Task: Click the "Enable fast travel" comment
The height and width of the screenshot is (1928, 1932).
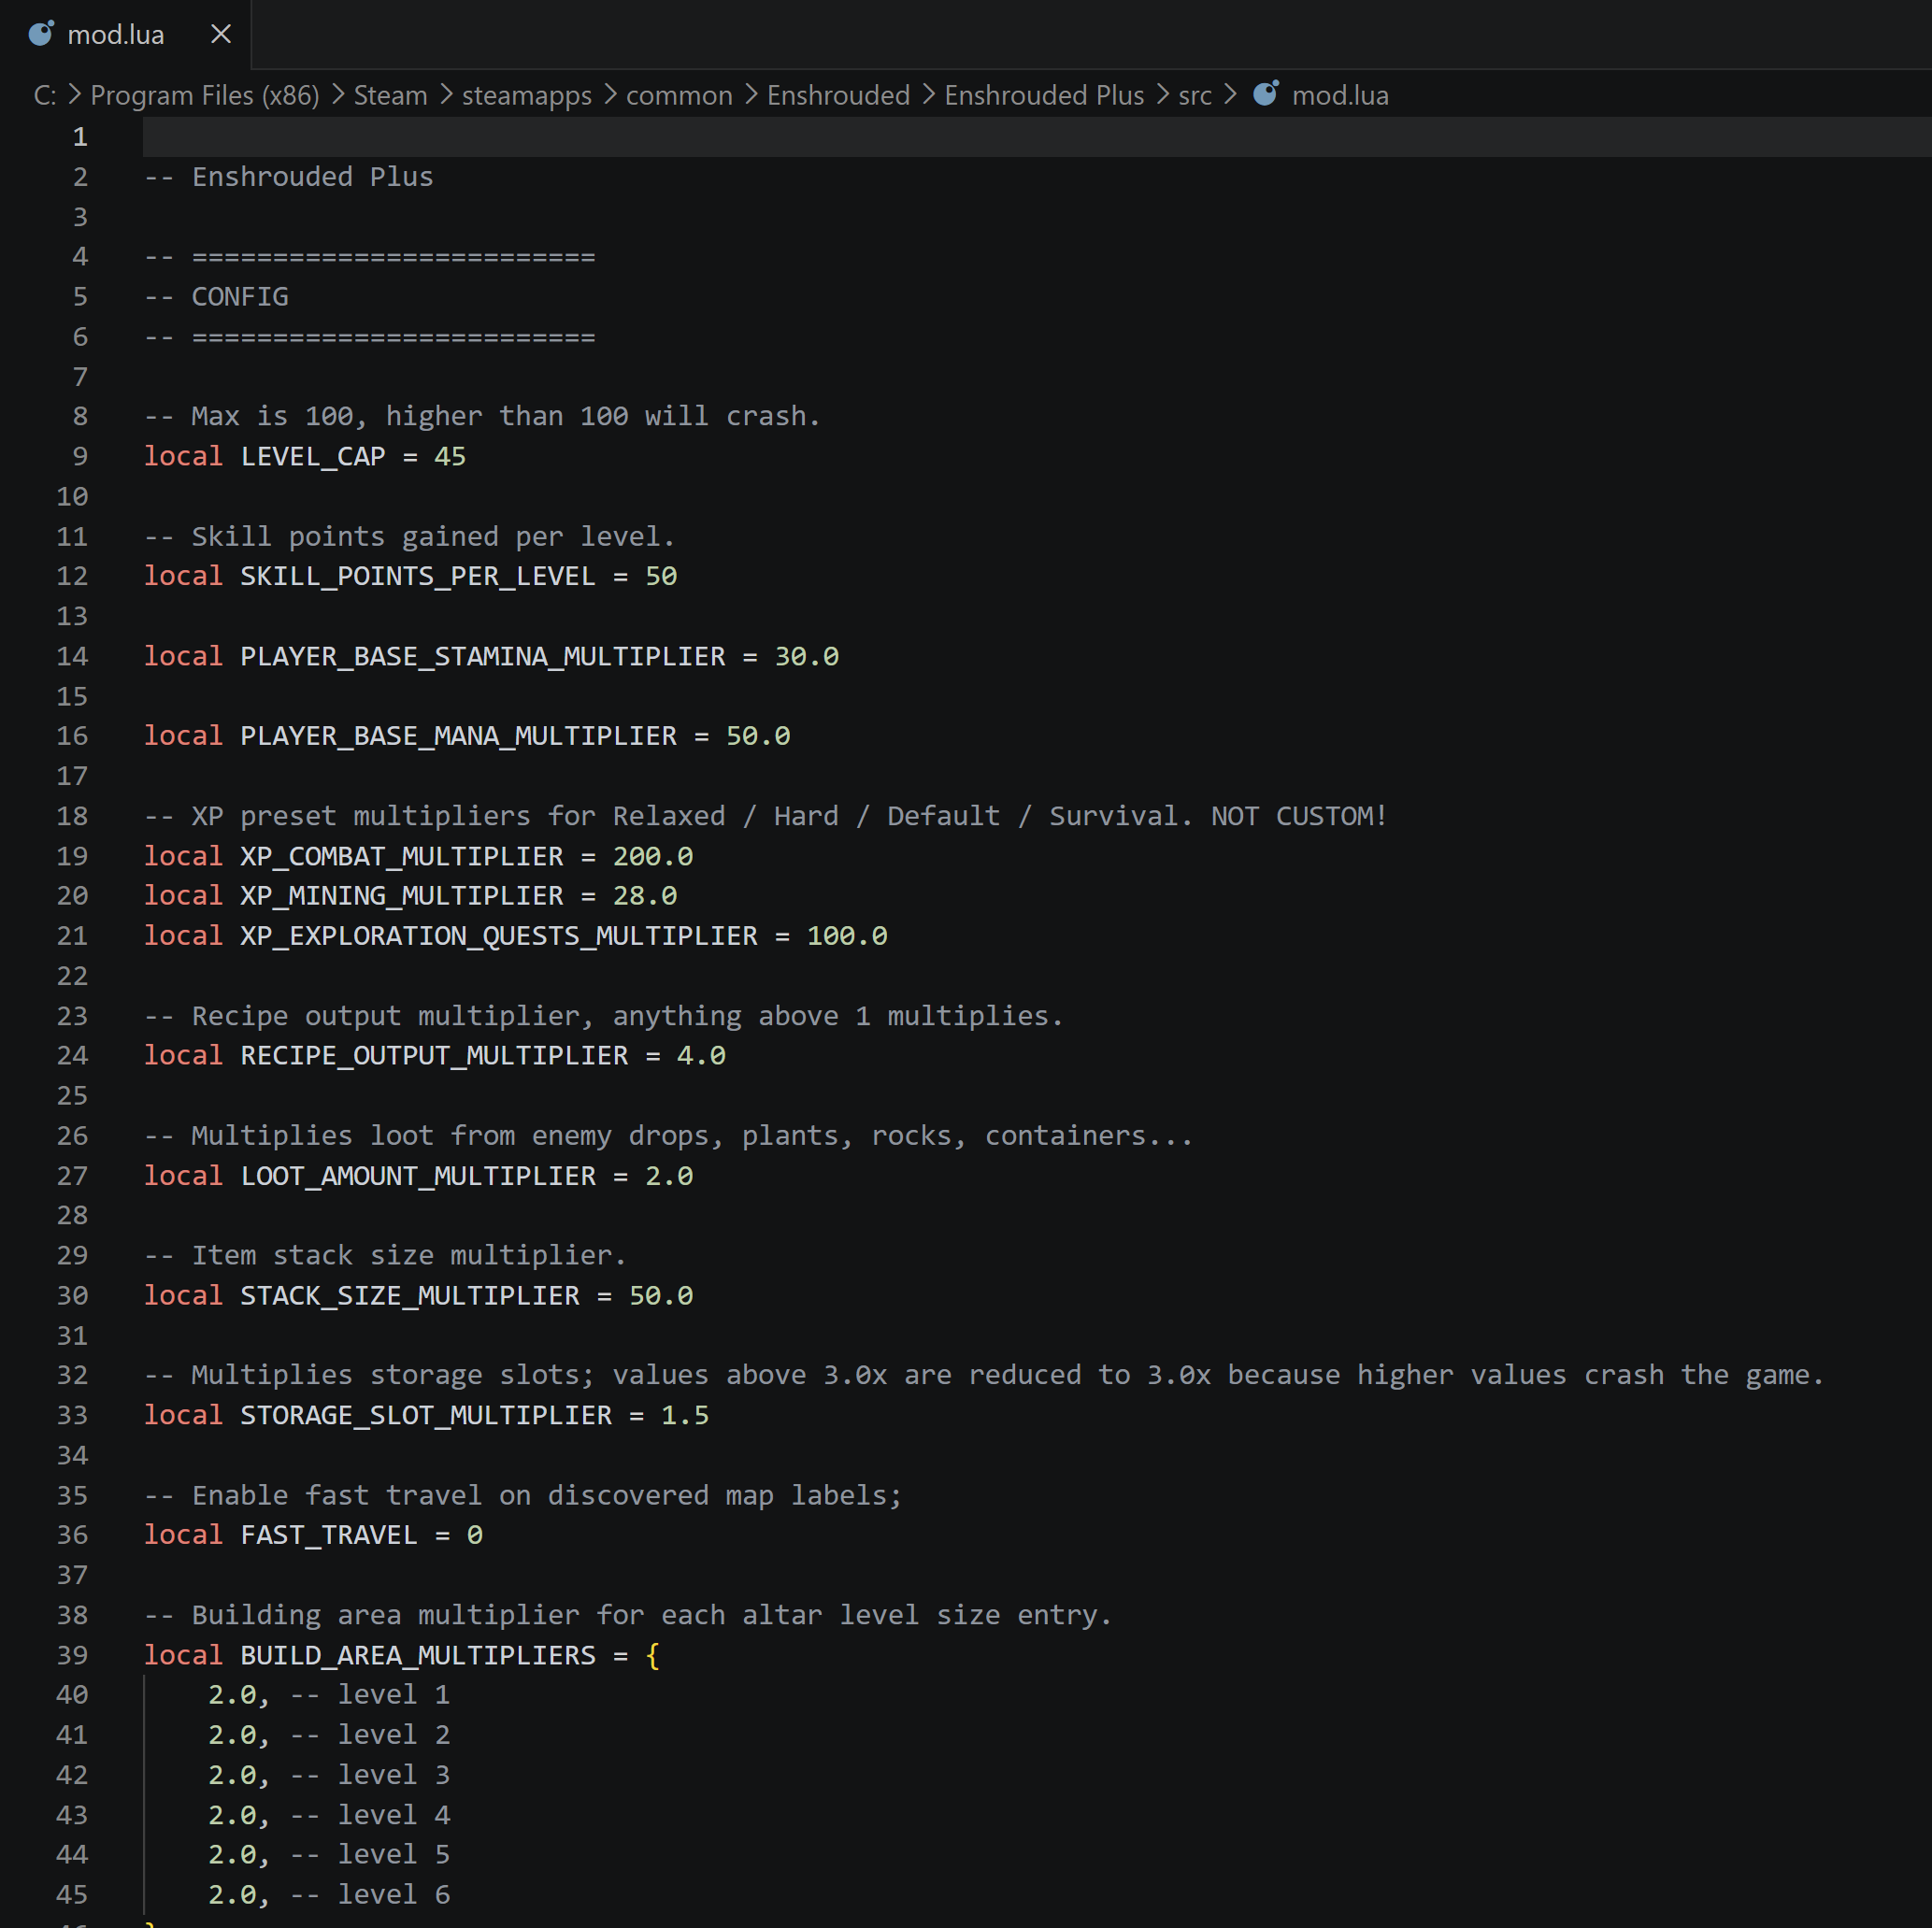Action: [x=523, y=1496]
